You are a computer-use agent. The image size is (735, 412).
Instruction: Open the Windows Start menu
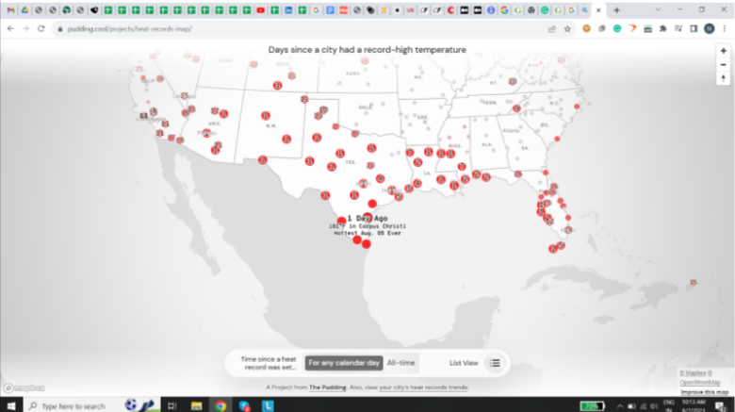10,405
